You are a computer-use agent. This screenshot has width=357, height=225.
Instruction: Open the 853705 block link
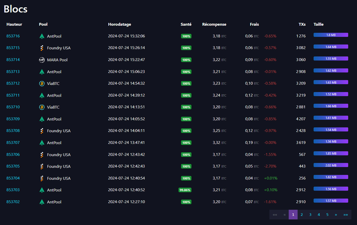coord(13,166)
